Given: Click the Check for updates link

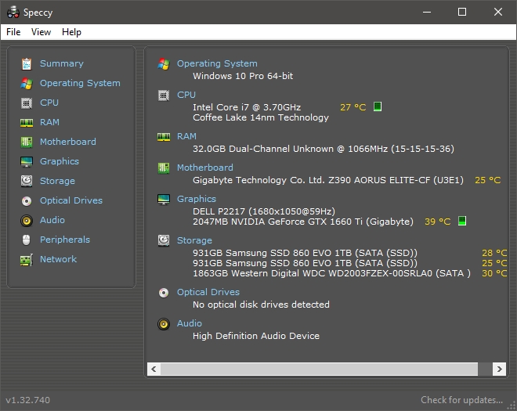Looking at the screenshot, I should coord(461,400).
